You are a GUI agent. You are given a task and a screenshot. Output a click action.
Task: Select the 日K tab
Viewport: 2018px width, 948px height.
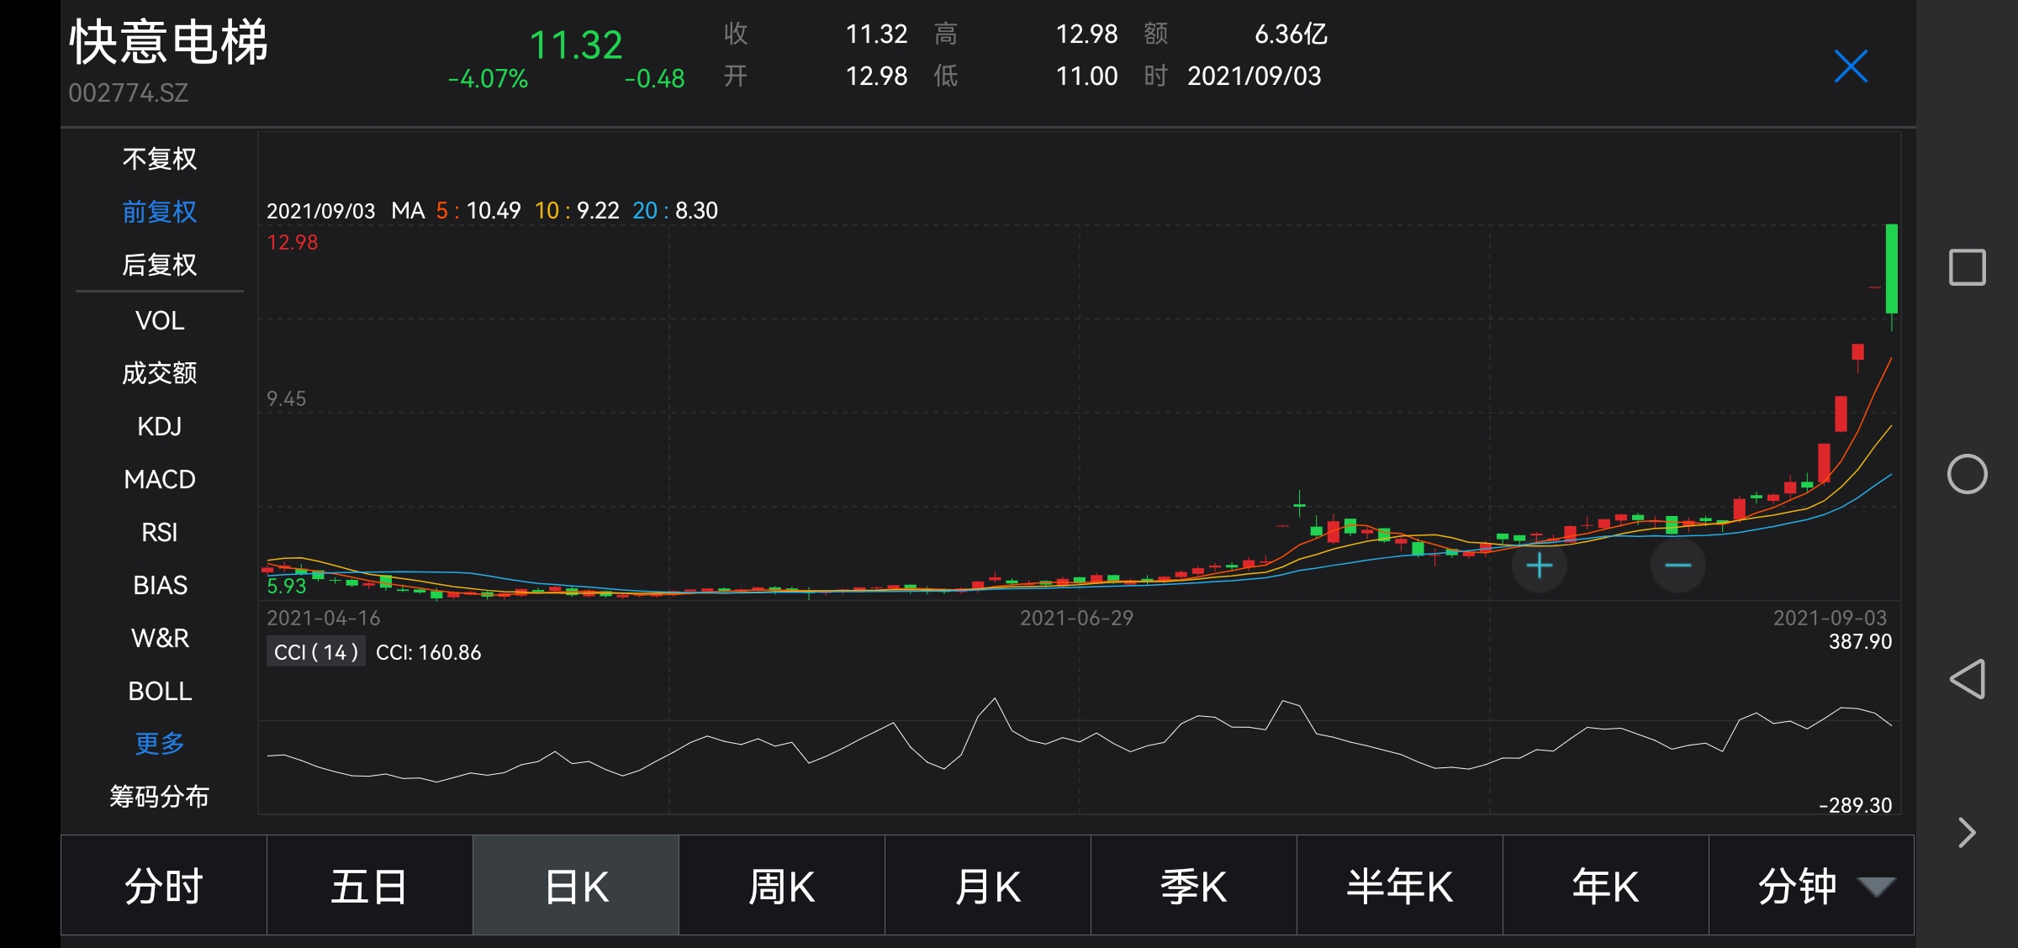(576, 886)
